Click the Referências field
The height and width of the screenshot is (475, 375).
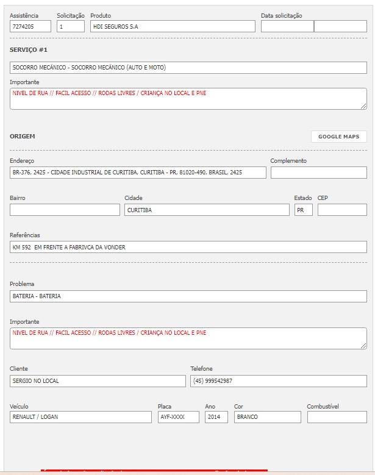(x=188, y=247)
